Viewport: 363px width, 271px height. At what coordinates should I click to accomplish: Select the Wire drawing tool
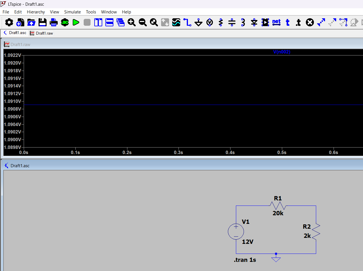(187, 22)
